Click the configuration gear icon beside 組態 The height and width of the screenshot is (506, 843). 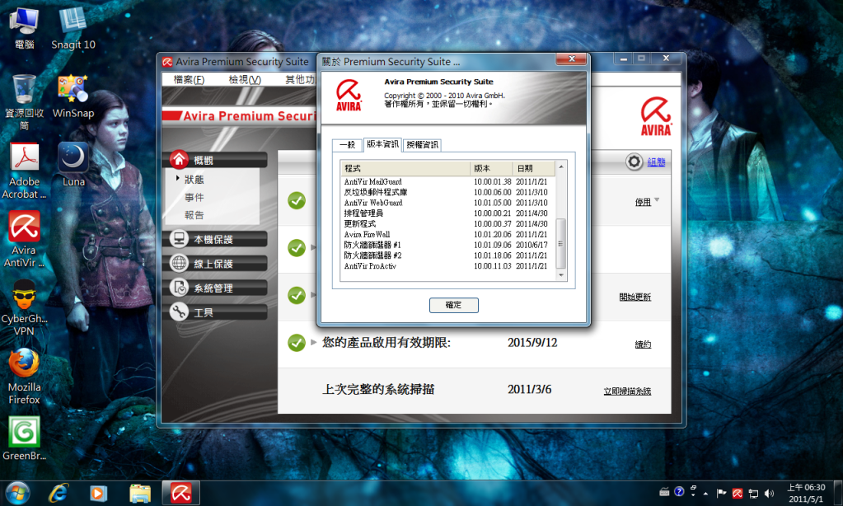[x=634, y=162]
